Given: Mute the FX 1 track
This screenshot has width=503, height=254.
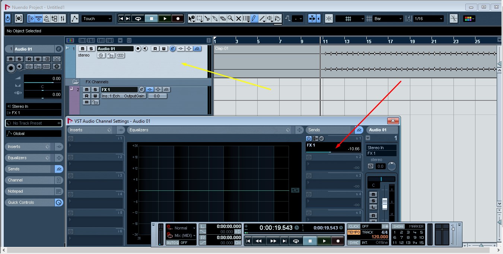Looking at the screenshot, I should (x=86, y=90).
